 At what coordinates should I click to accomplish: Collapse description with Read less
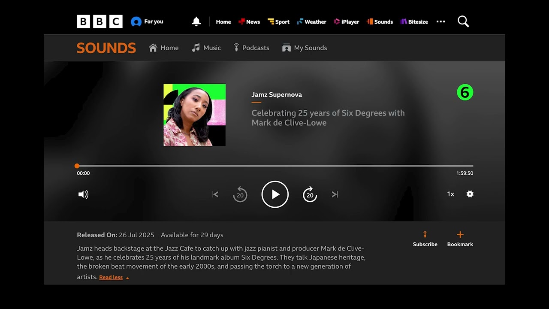114,278
